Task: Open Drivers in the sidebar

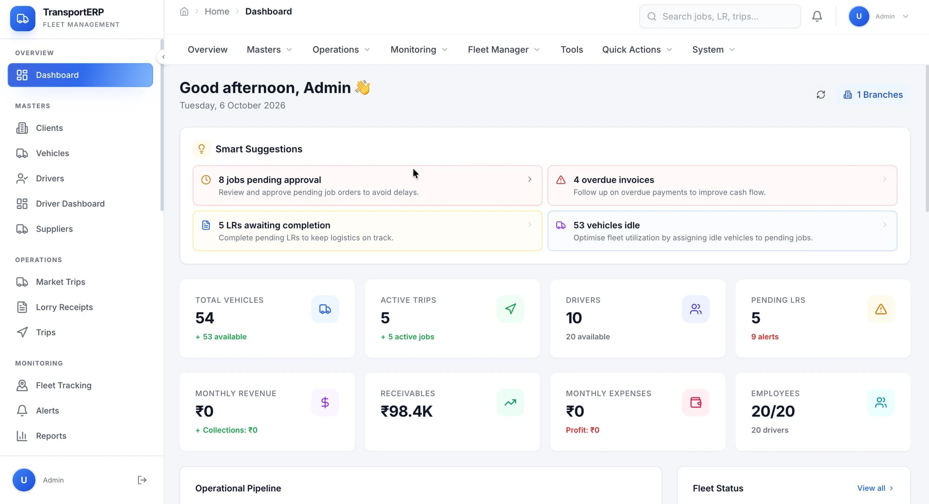Action: pos(80,179)
